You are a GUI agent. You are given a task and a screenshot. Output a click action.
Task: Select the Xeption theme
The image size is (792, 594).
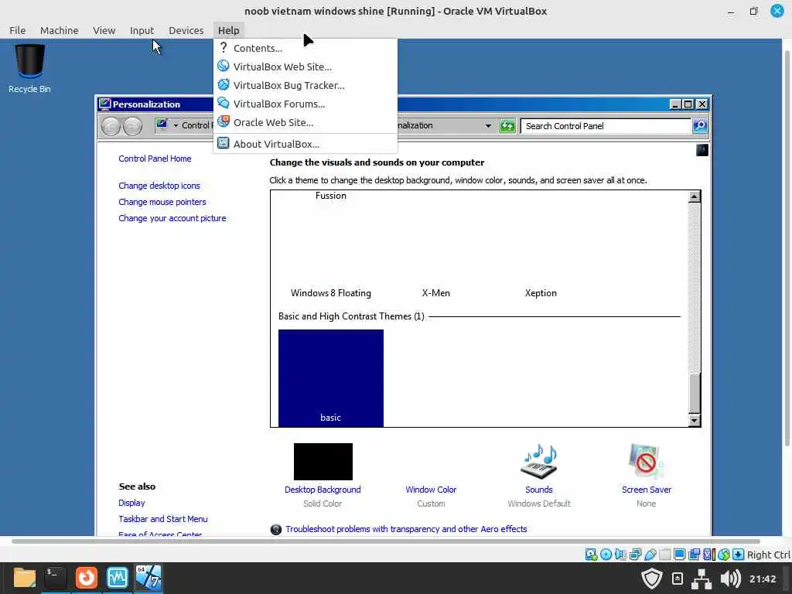(x=541, y=293)
